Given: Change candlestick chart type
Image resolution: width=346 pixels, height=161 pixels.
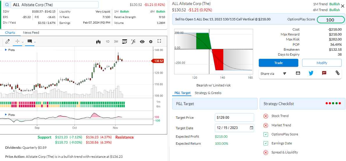Looking at the screenshot, I should (x=98, y=42).
